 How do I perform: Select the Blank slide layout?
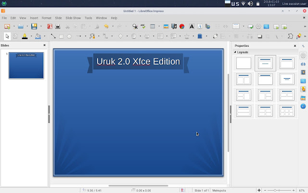(244, 63)
